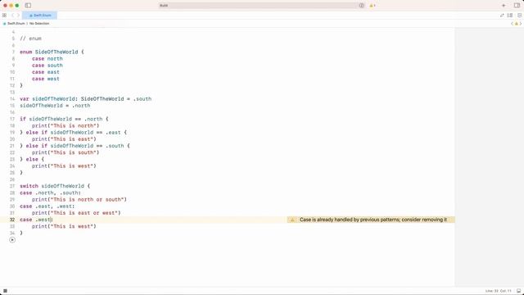Open the related items grid menu

(x=4, y=16)
